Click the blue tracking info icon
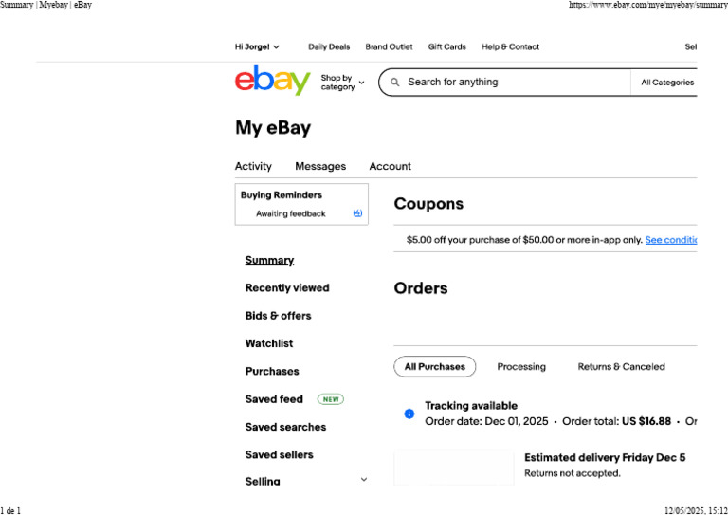The image size is (728, 515). 409,414
